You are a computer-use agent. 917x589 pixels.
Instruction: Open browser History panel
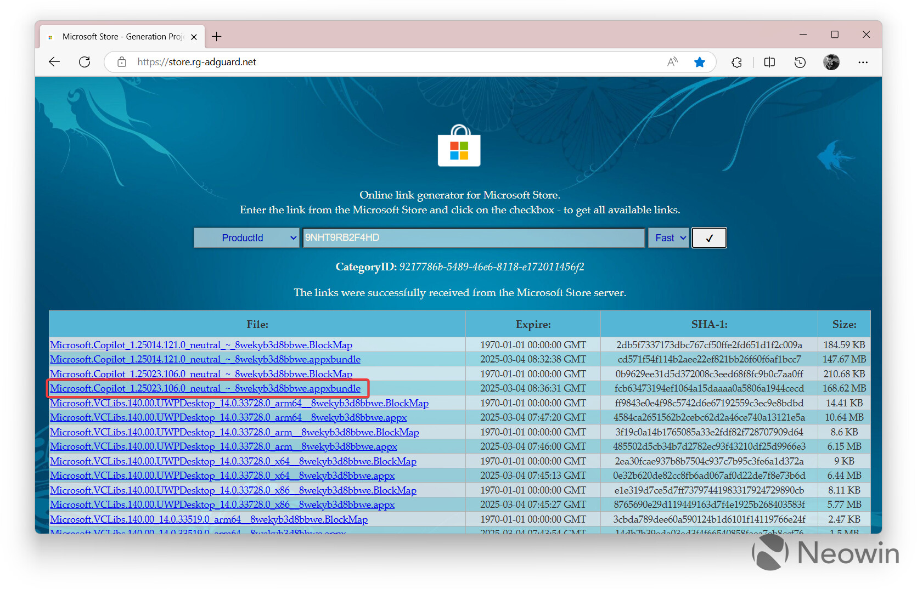coord(800,62)
